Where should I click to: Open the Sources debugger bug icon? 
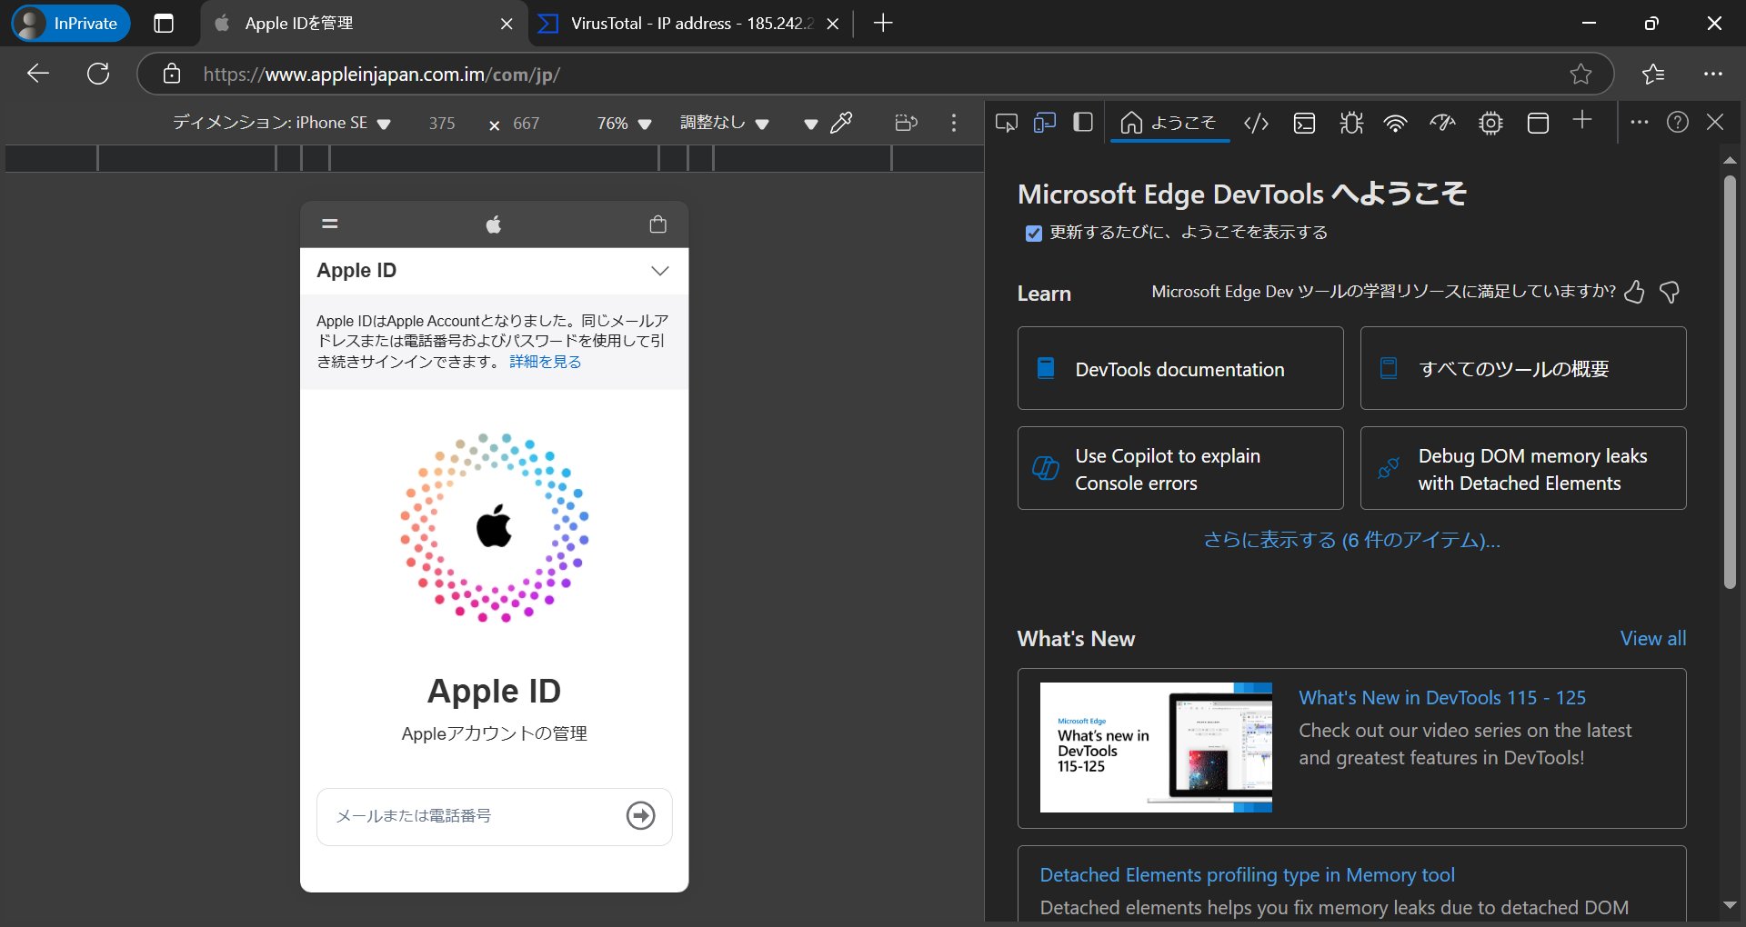pos(1351,123)
